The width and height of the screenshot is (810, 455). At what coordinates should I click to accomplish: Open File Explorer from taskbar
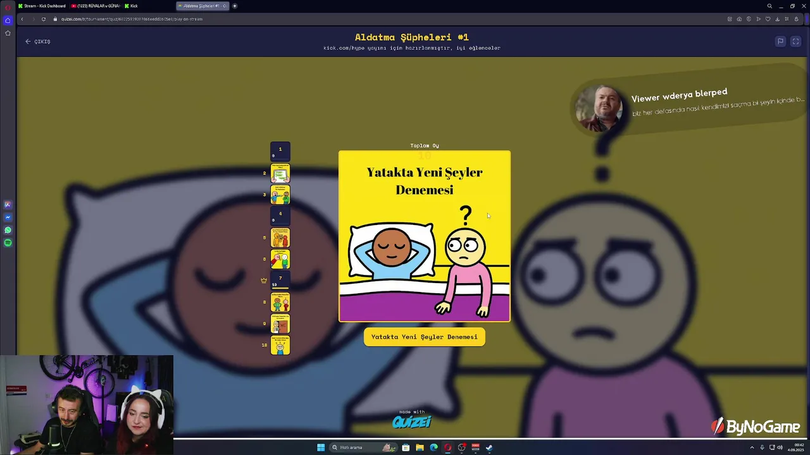click(420, 447)
